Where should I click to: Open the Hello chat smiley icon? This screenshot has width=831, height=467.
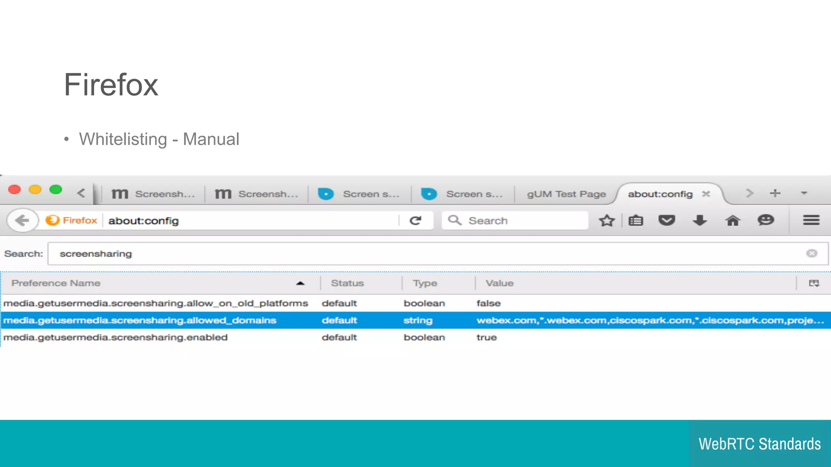tap(766, 220)
